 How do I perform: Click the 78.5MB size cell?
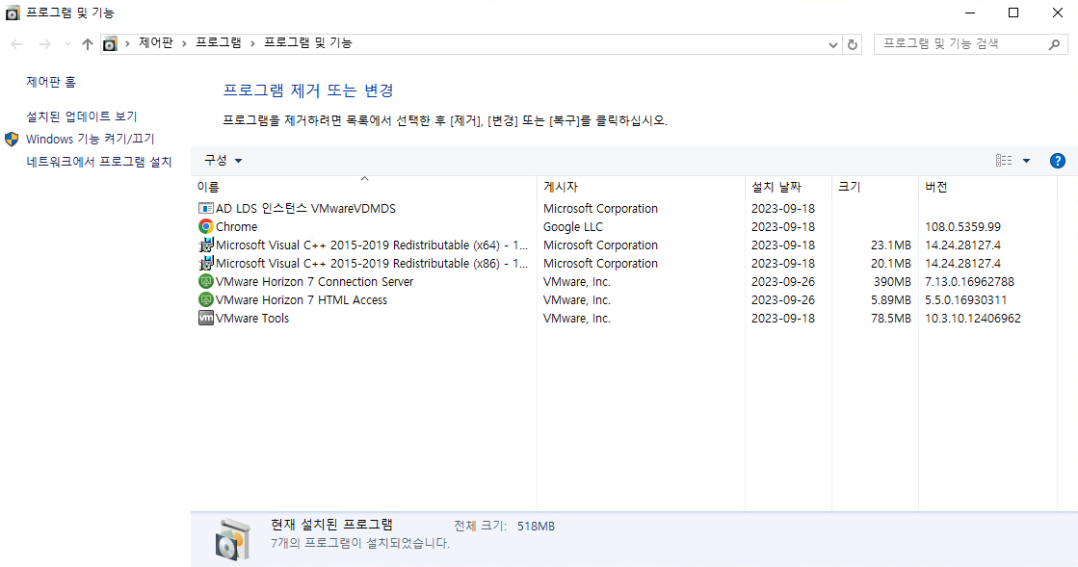891,319
